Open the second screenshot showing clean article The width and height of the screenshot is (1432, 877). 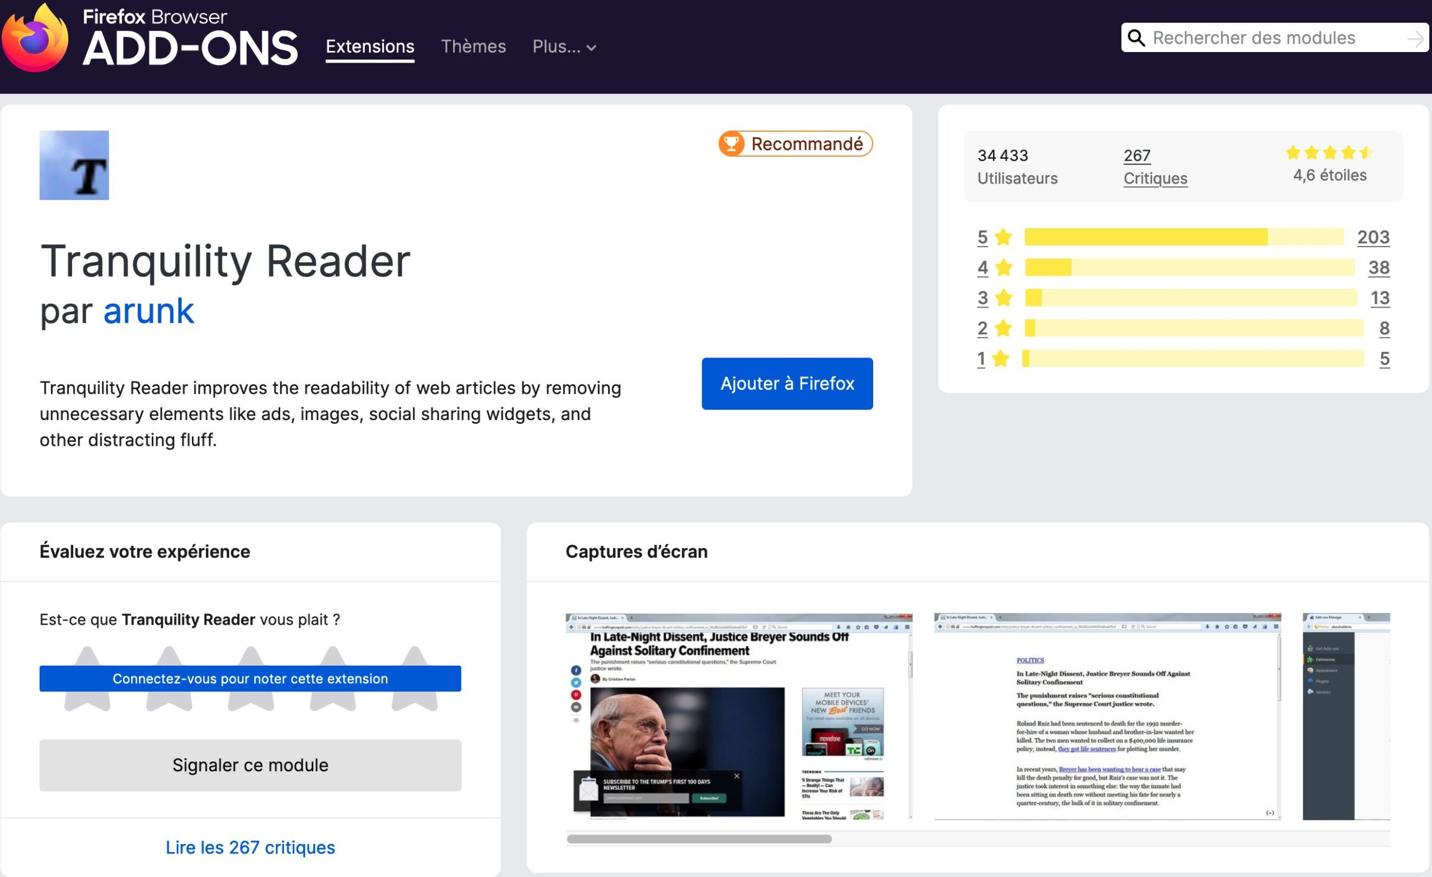point(1107,716)
